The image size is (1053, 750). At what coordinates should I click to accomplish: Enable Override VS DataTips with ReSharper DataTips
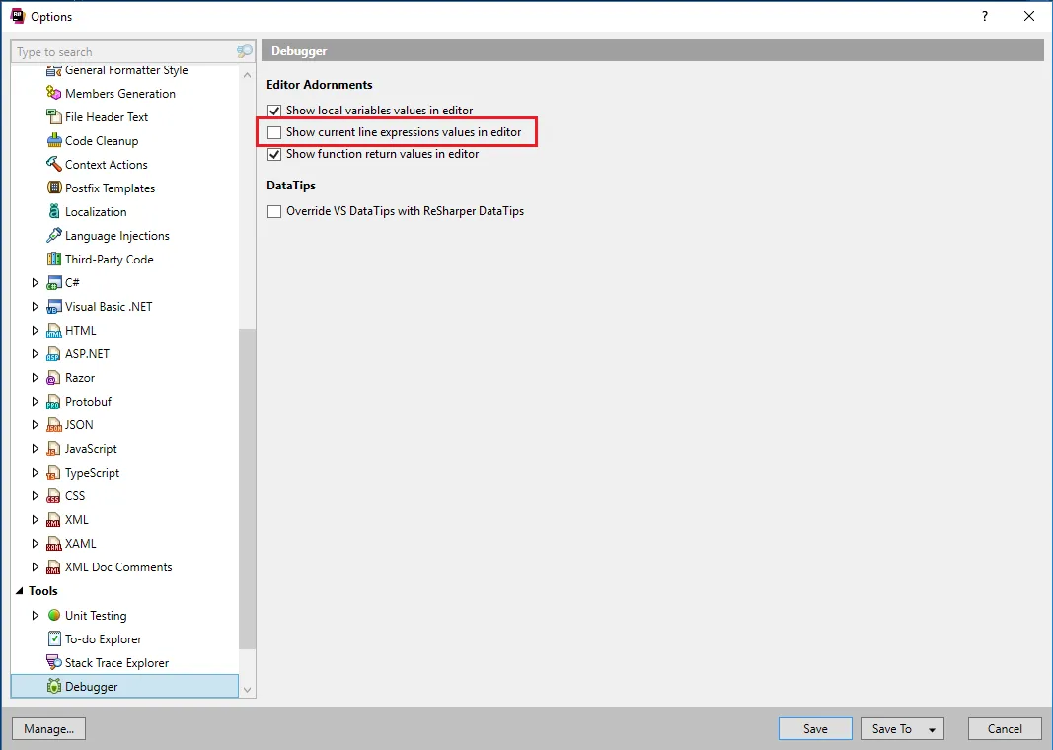[x=274, y=211]
